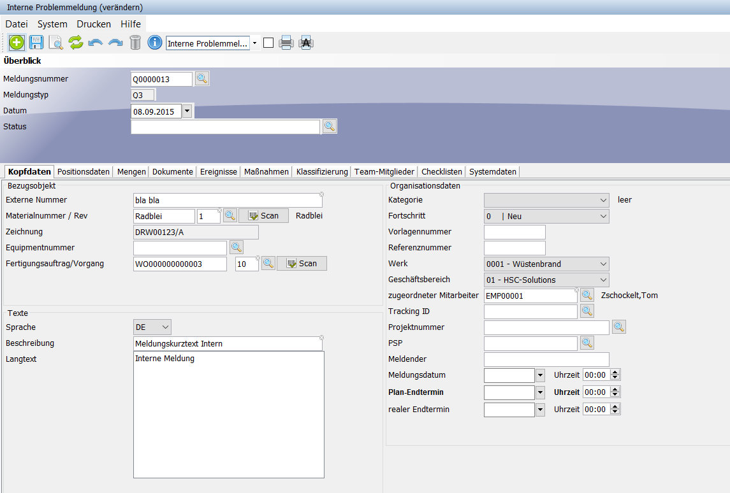The height and width of the screenshot is (493, 730).
Task: Switch to the Dokumente tab
Action: click(173, 171)
